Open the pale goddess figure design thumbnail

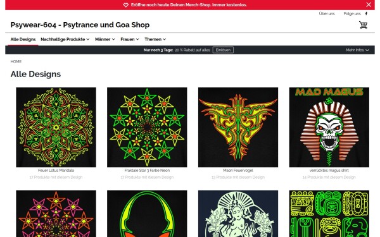(x=238, y=214)
